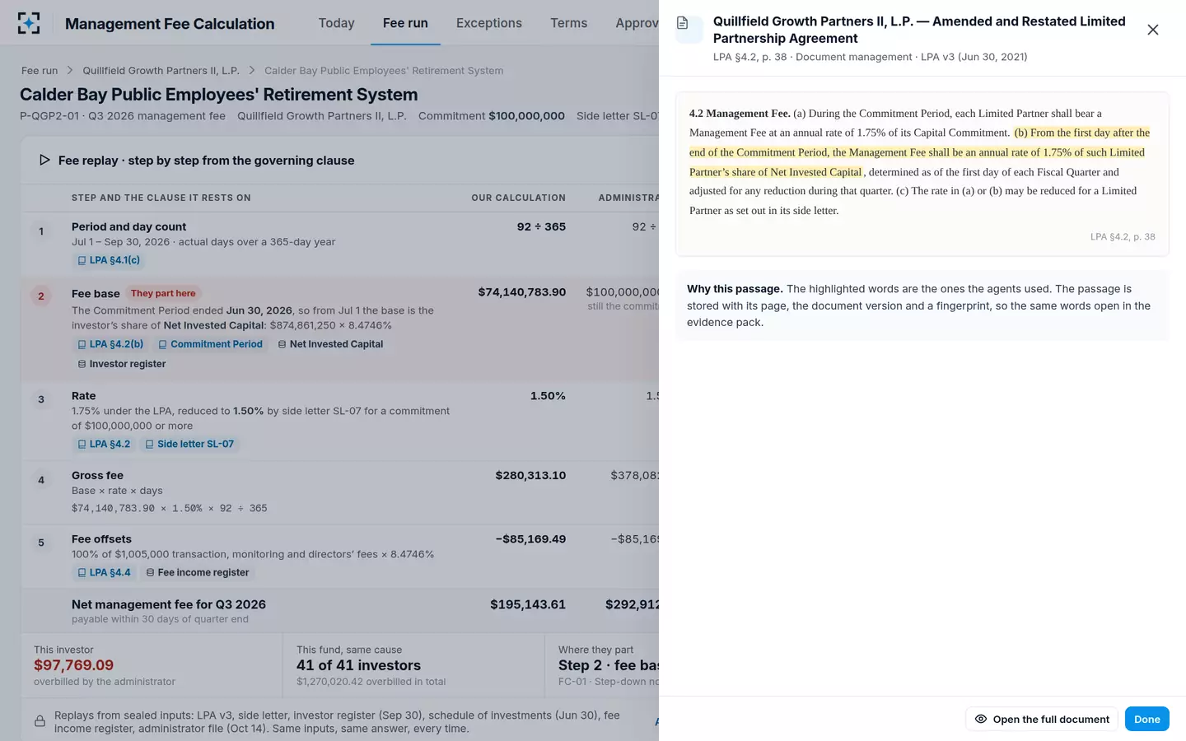Click the Fee income register chip

(x=198, y=572)
